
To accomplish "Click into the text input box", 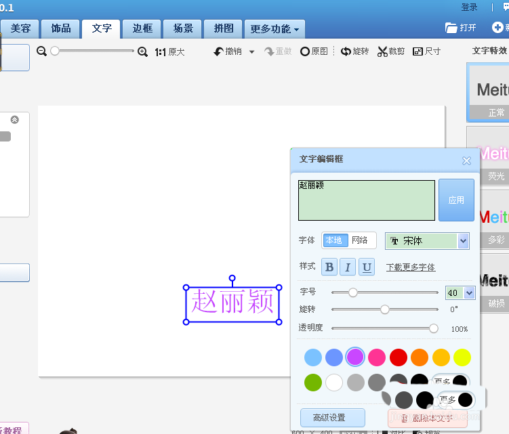I will click(367, 200).
